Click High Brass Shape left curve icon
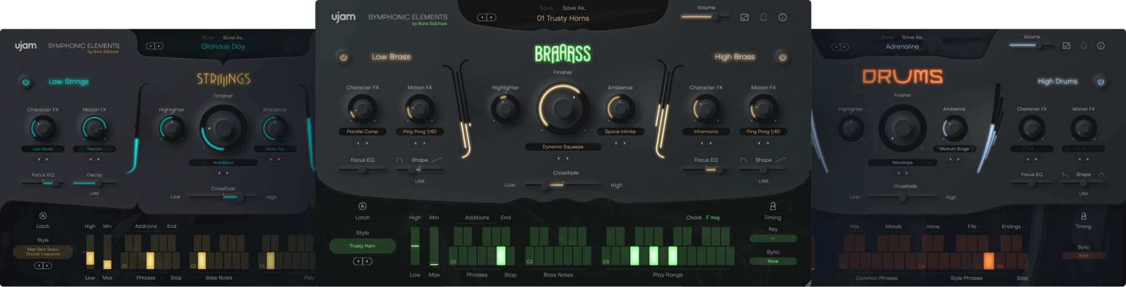 tap(743, 160)
